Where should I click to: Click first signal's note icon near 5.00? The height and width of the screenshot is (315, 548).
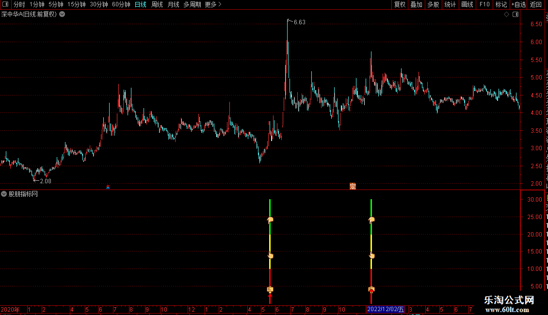[270, 289]
